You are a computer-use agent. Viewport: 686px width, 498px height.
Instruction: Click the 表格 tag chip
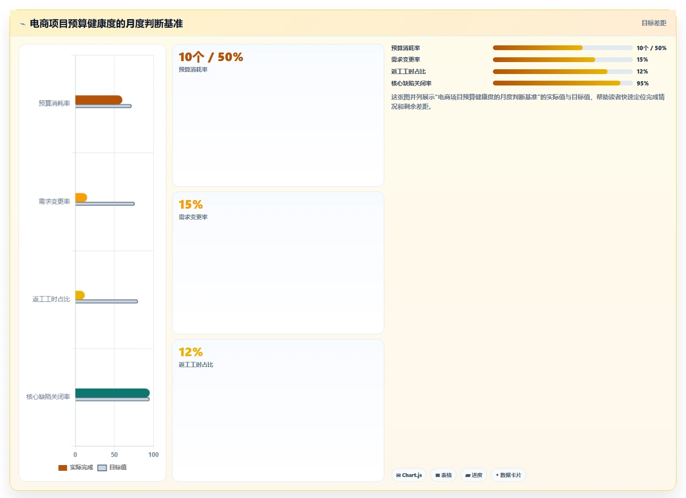(x=443, y=475)
